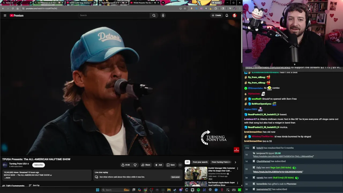Click 'boneclinks has gifted a sub to Phorester' row

pos(276,184)
